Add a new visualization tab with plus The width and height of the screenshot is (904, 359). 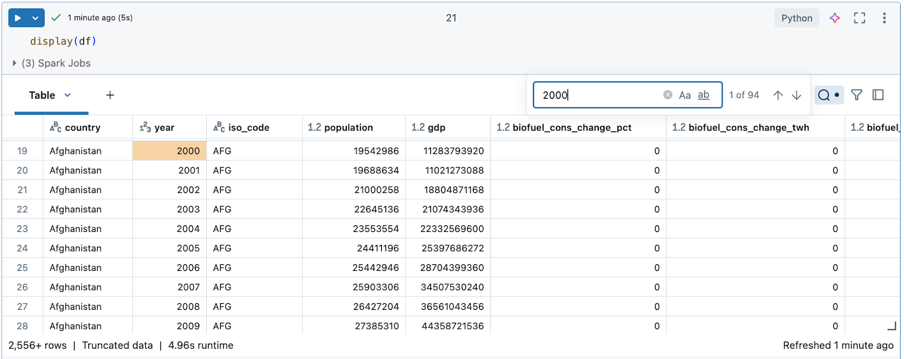[x=110, y=95]
